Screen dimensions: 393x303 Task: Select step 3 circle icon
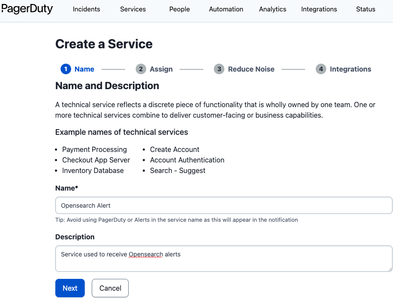[219, 69]
